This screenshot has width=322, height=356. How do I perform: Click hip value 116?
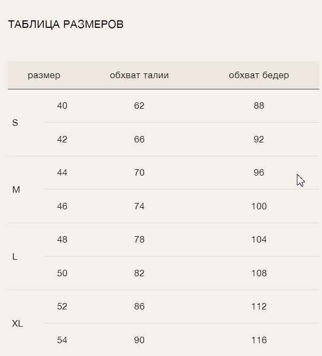point(259,340)
